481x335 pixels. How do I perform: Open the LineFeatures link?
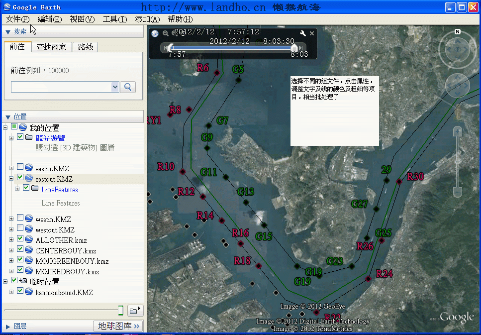pyautogui.click(x=60, y=190)
